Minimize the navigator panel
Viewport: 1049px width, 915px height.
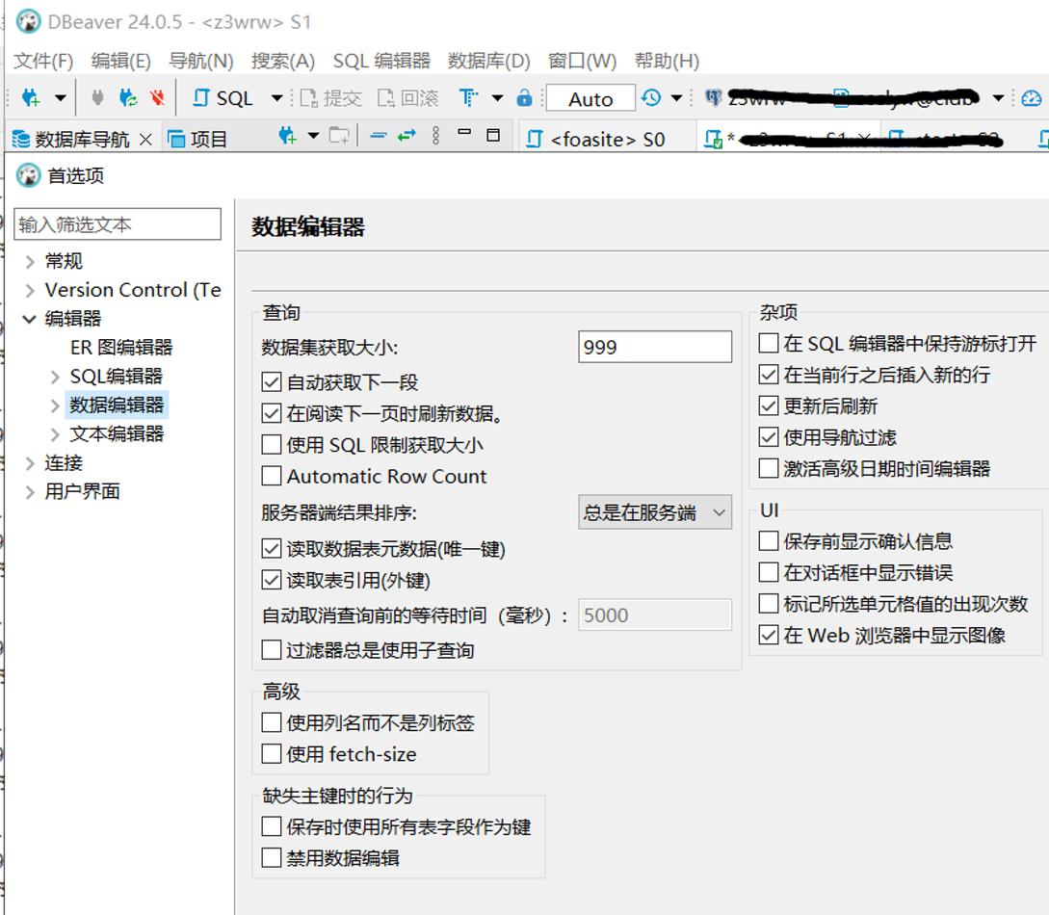[x=464, y=132]
